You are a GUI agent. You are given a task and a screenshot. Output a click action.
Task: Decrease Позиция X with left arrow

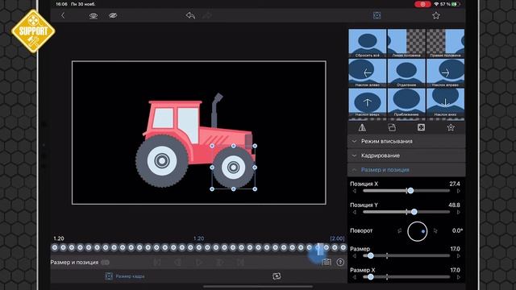coord(355,191)
